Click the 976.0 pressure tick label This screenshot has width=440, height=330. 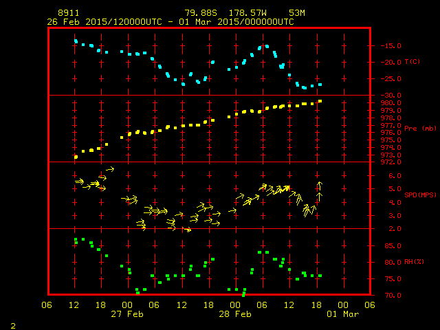391,133
